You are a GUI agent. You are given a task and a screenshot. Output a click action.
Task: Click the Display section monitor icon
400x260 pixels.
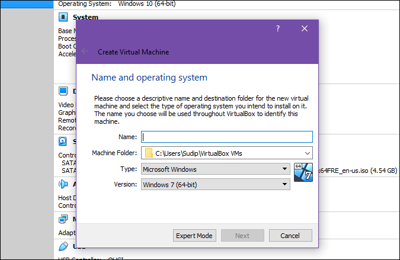(x=63, y=91)
